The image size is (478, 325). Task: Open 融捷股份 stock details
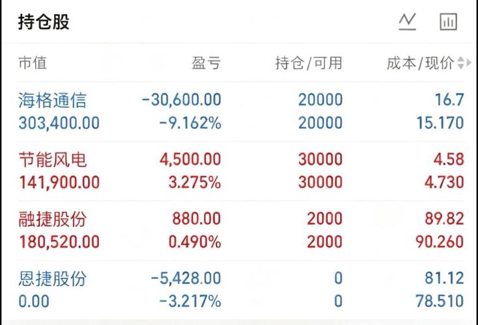click(241, 230)
